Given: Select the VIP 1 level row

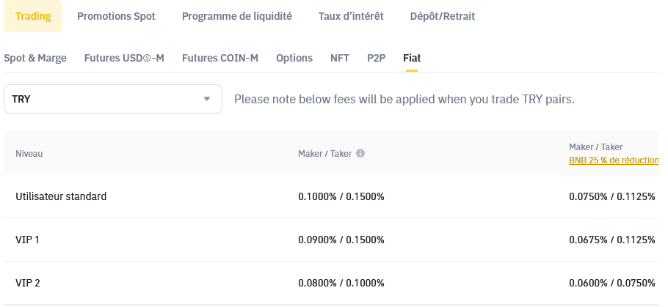Looking at the screenshot, I should pyautogui.click(x=27, y=240).
